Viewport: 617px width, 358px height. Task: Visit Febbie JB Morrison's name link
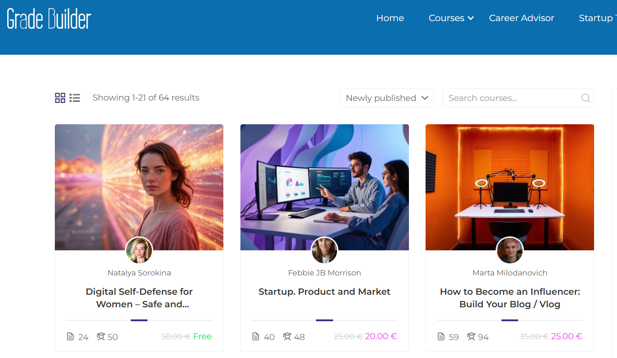(324, 273)
